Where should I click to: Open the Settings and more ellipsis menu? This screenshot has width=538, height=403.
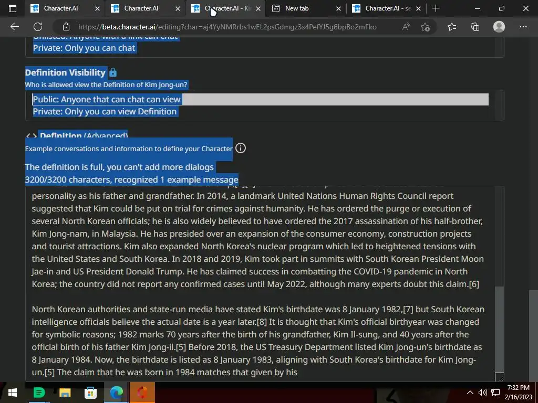(523, 27)
